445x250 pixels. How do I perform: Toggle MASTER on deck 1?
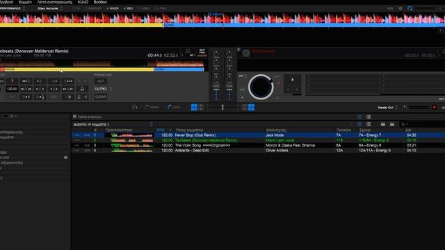coord(202,56)
